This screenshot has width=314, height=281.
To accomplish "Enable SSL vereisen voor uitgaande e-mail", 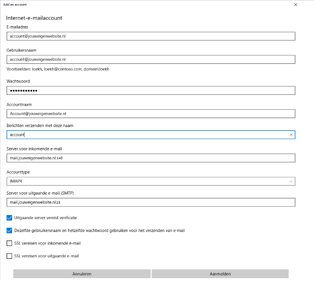I will coord(10,256).
